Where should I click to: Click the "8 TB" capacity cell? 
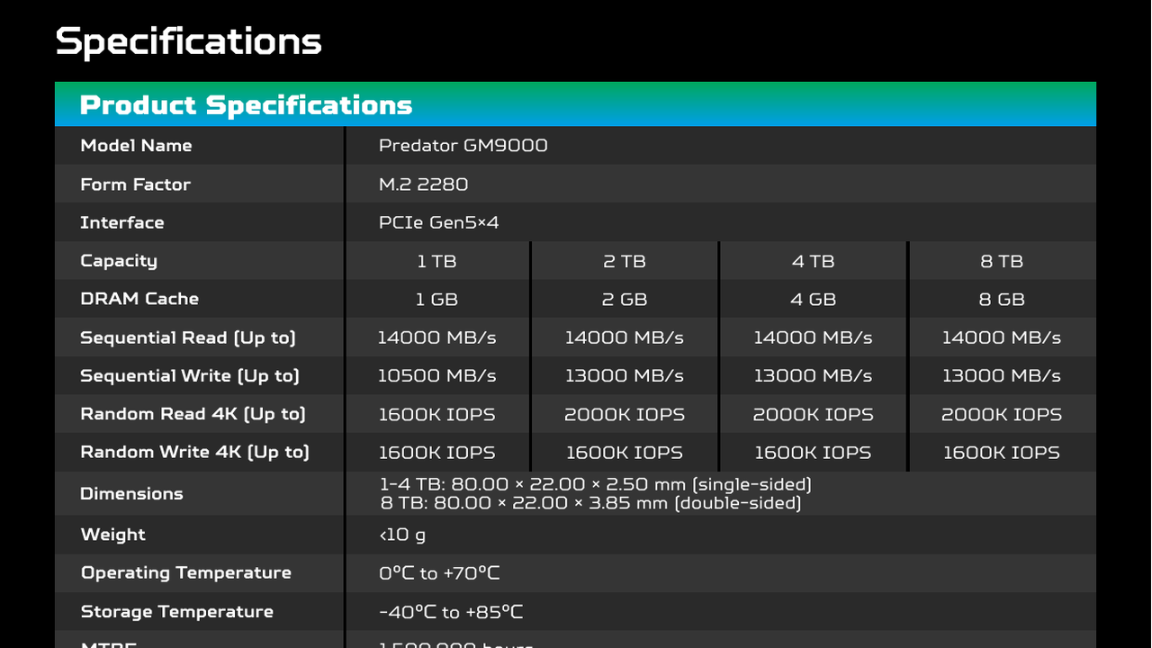[1002, 262]
